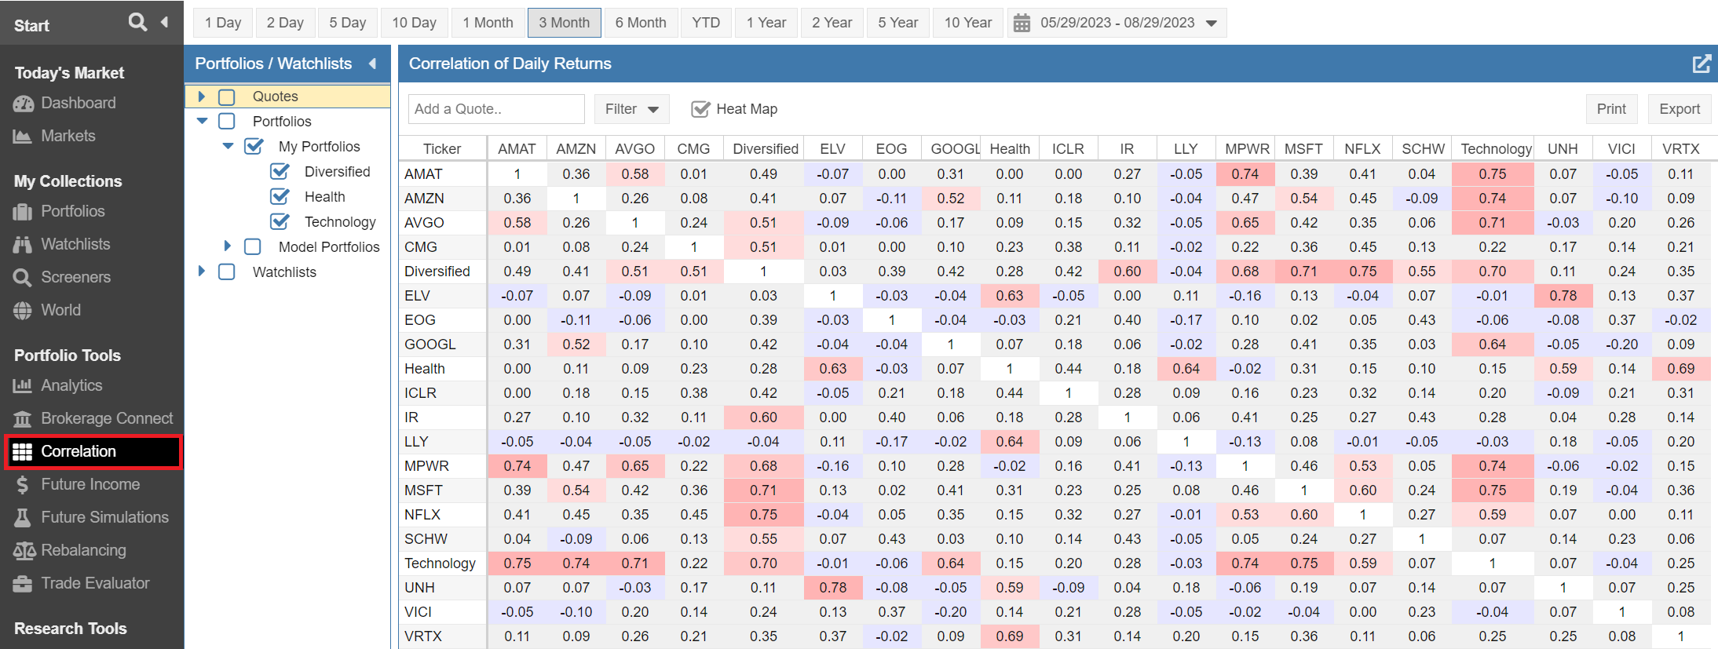The width and height of the screenshot is (1718, 649).
Task: Open the date range dropdown arrow
Action: (1212, 24)
